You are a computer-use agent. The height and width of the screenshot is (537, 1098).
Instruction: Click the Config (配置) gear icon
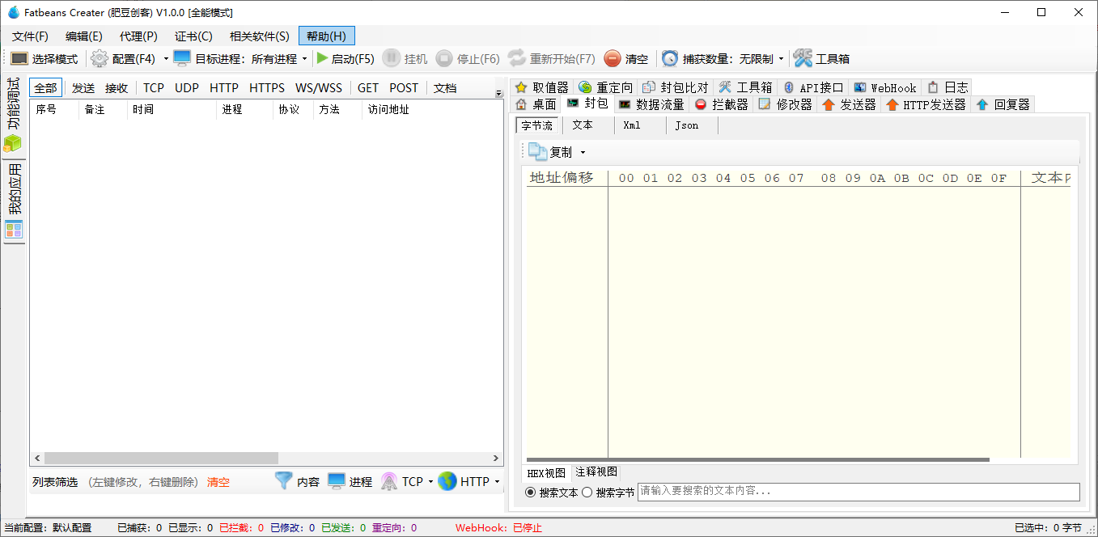click(100, 59)
